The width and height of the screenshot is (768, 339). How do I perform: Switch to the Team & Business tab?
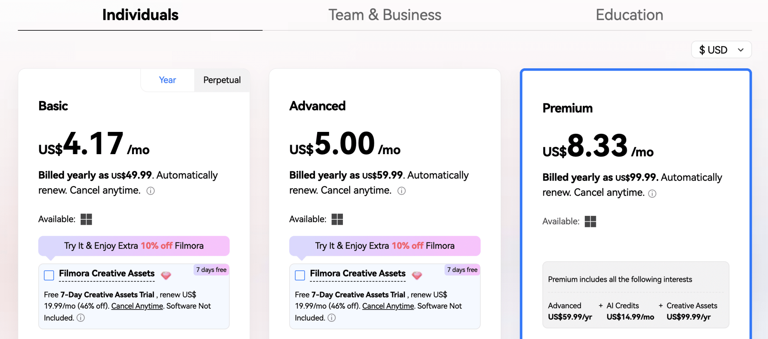(385, 15)
